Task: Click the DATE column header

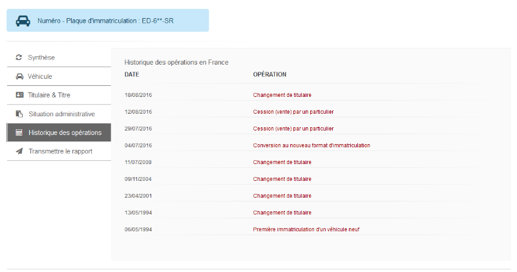Action: pyautogui.click(x=132, y=74)
